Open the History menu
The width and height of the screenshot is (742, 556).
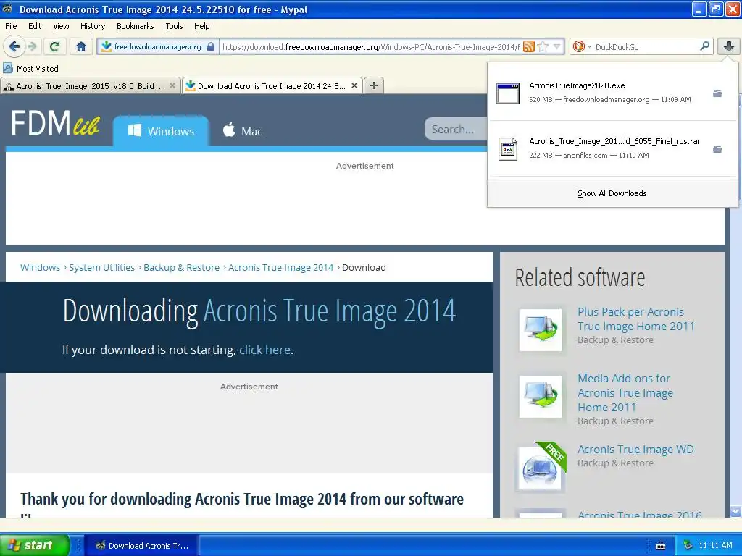click(93, 26)
